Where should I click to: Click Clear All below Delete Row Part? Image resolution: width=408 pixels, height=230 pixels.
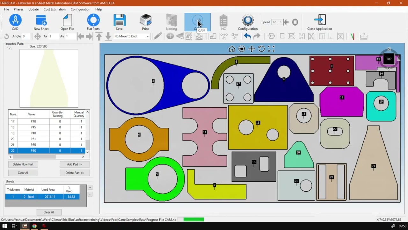coord(23,173)
